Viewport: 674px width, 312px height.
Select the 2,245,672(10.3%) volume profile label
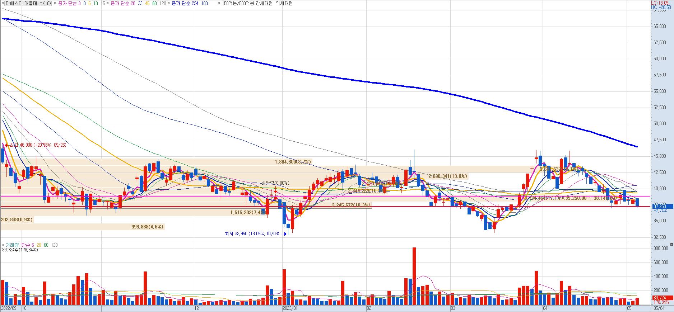click(352, 205)
